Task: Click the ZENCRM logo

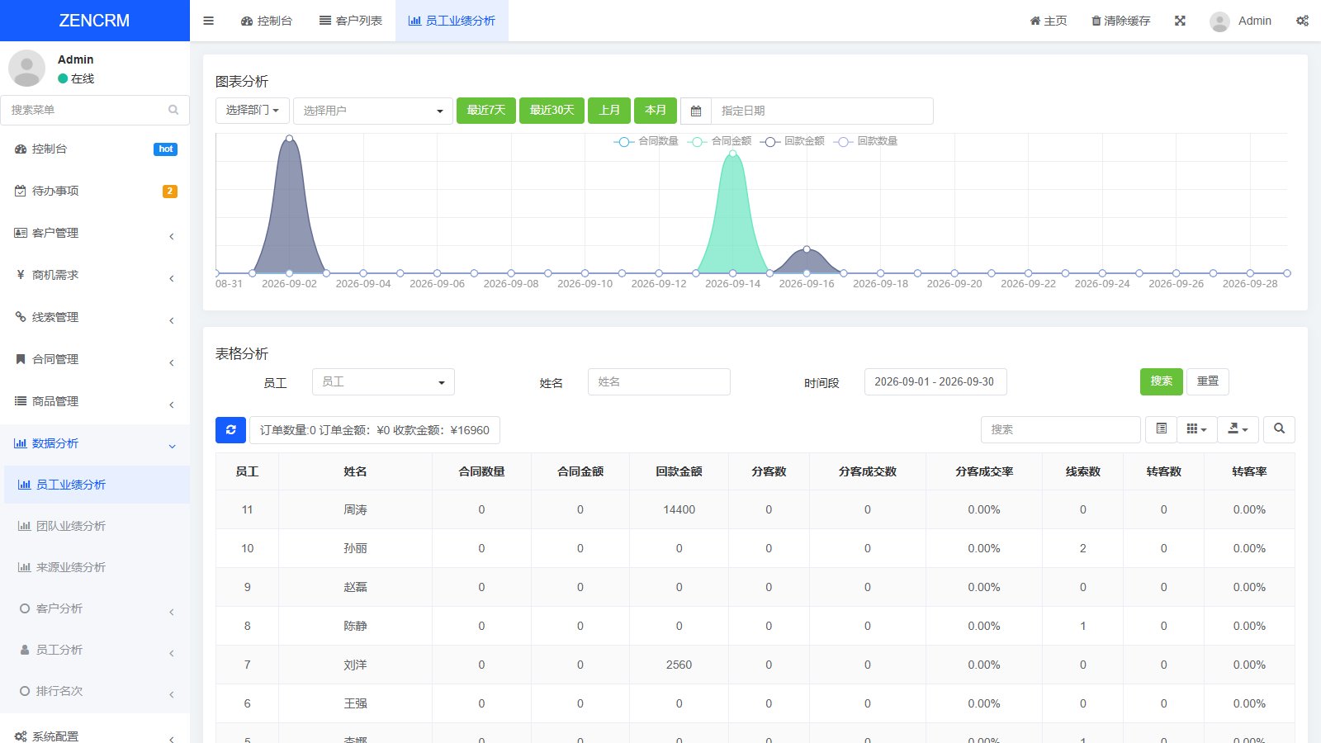Action: (94, 21)
